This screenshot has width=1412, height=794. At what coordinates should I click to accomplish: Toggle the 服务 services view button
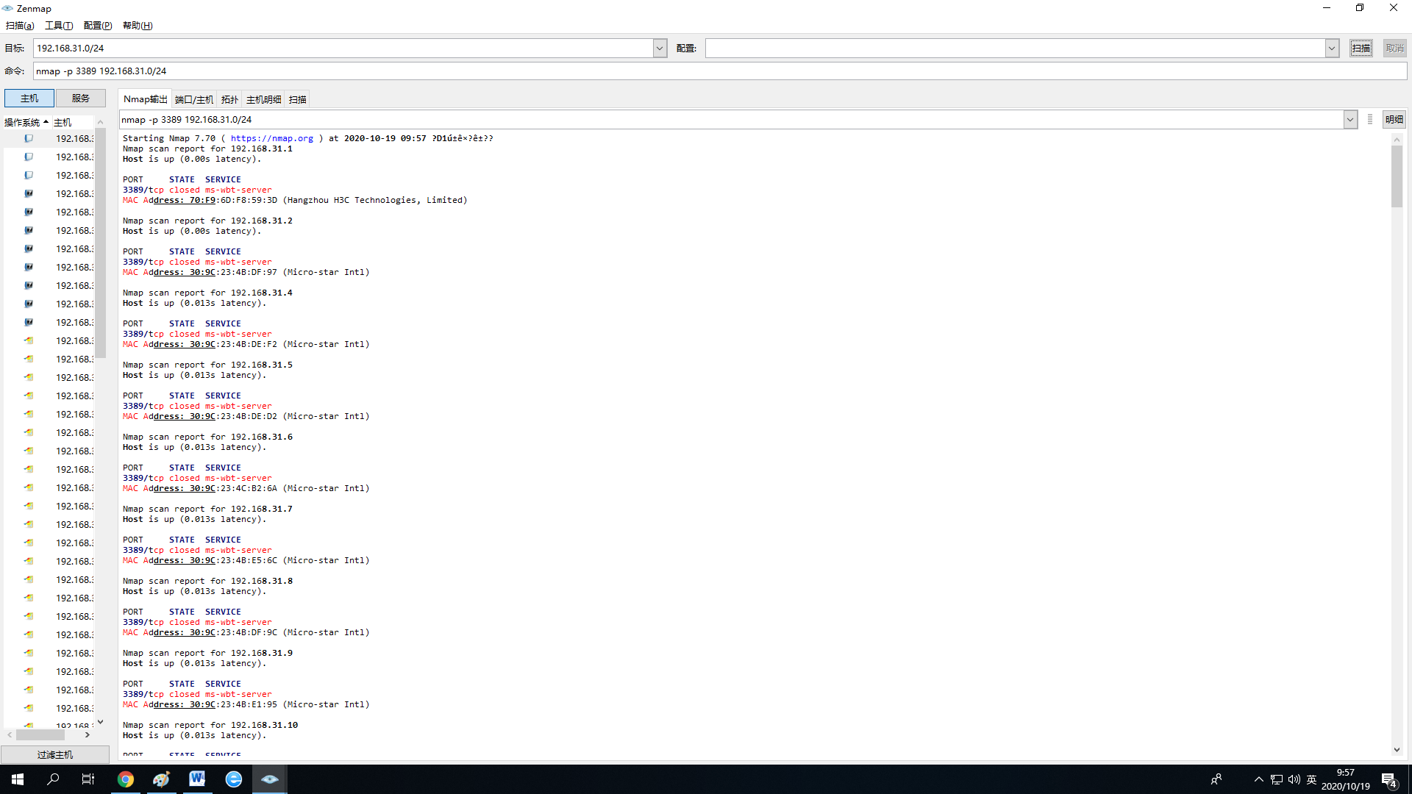(81, 98)
